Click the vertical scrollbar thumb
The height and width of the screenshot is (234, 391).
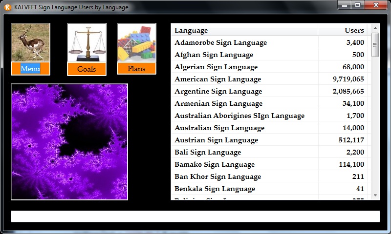375,45
